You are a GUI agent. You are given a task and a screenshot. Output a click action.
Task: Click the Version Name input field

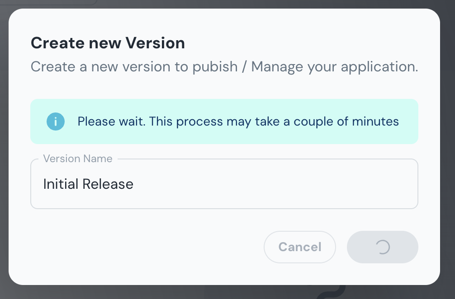(x=224, y=184)
